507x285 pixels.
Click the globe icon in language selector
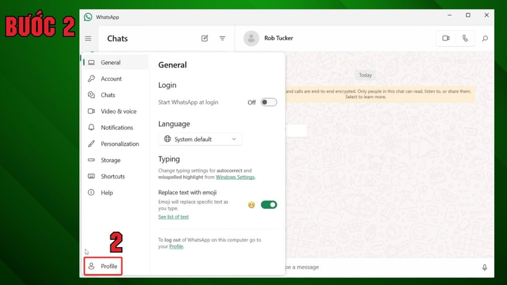(167, 139)
